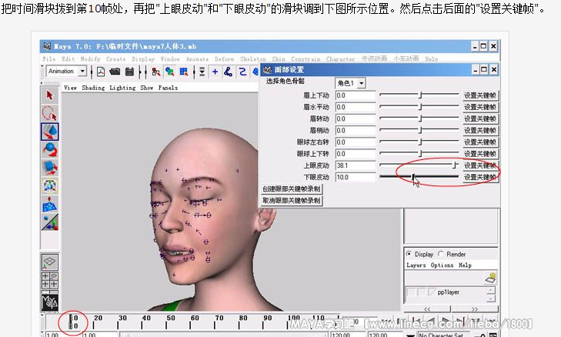Click the 眉转动 slider handle
The width and height of the screenshot is (561, 337).
pos(421,118)
